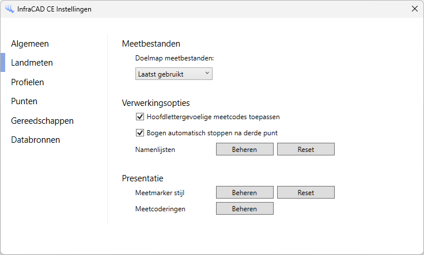Viewport: 424px width, 255px height.
Task: Go to the Punten settings section
Action: (x=24, y=101)
